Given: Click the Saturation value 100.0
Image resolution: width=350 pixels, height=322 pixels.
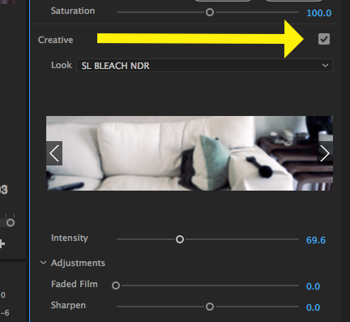Looking at the screenshot, I should [x=319, y=13].
